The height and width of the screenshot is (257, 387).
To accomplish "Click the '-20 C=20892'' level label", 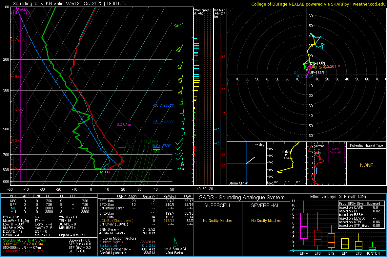I will point(163,121).
